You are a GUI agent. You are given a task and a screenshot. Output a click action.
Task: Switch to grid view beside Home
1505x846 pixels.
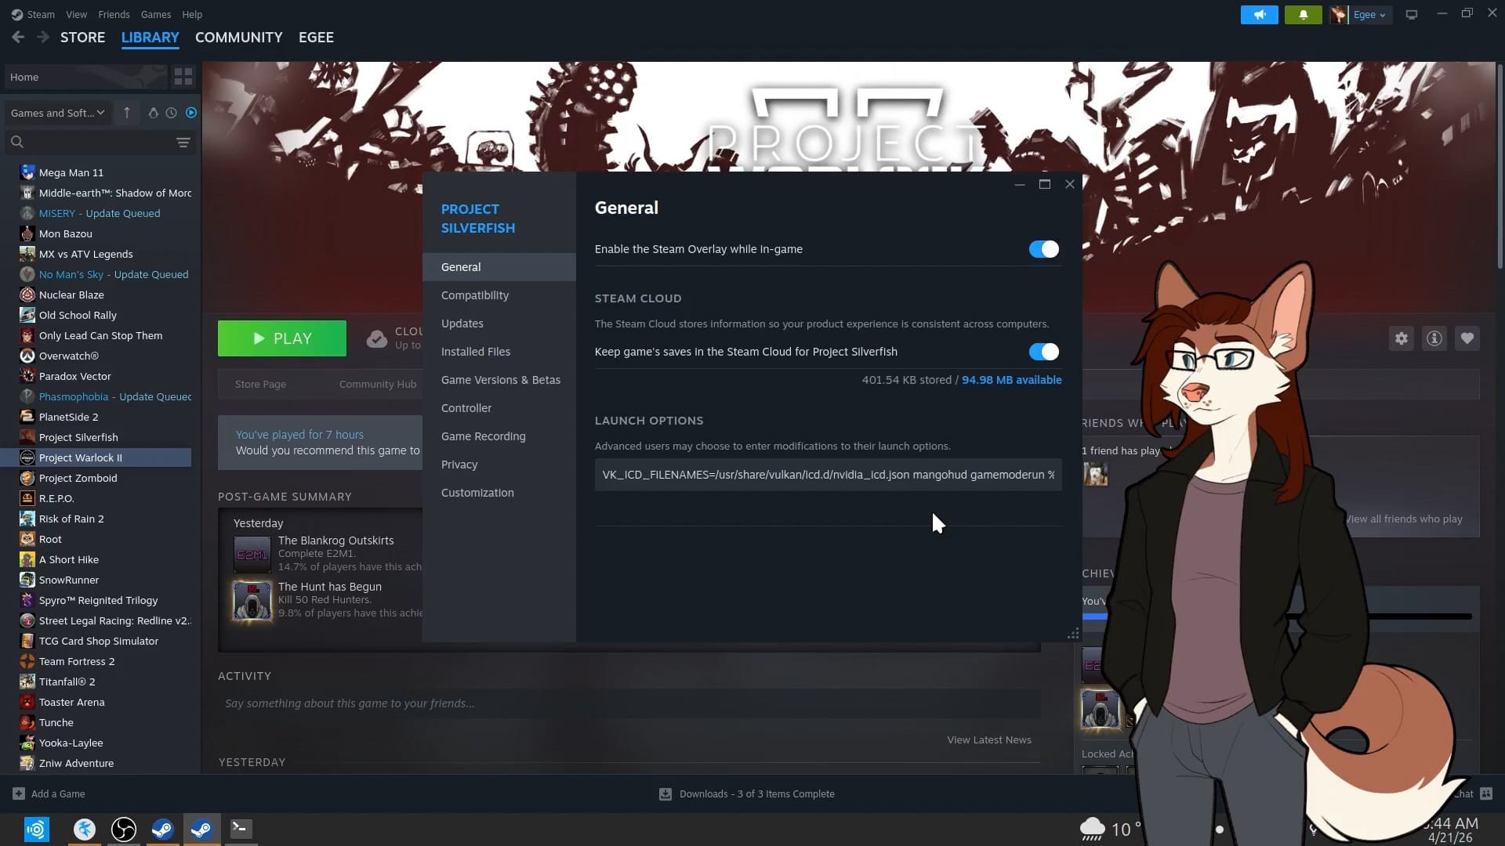(x=183, y=77)
